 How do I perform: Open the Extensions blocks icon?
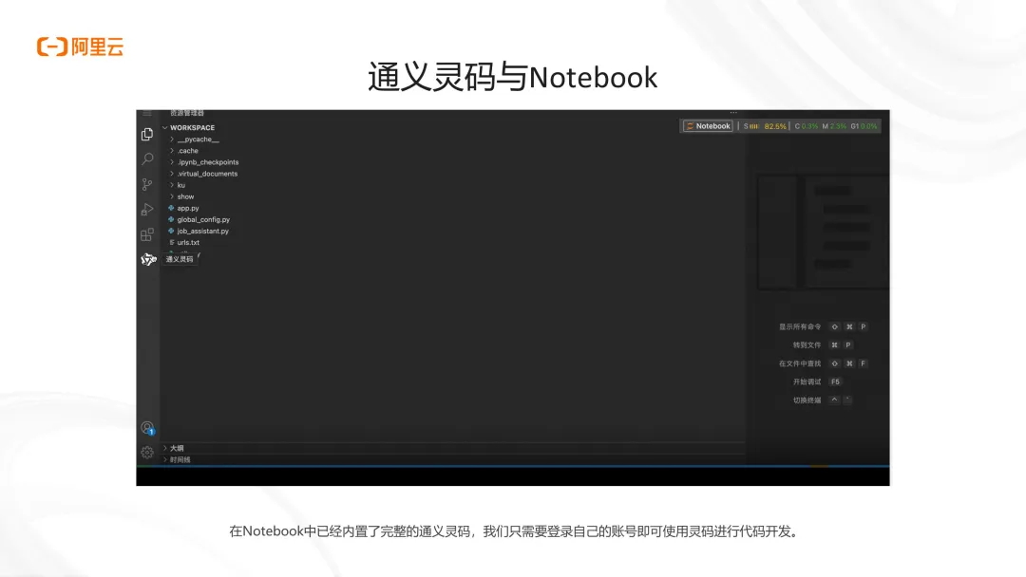click(x=147, y=234)
